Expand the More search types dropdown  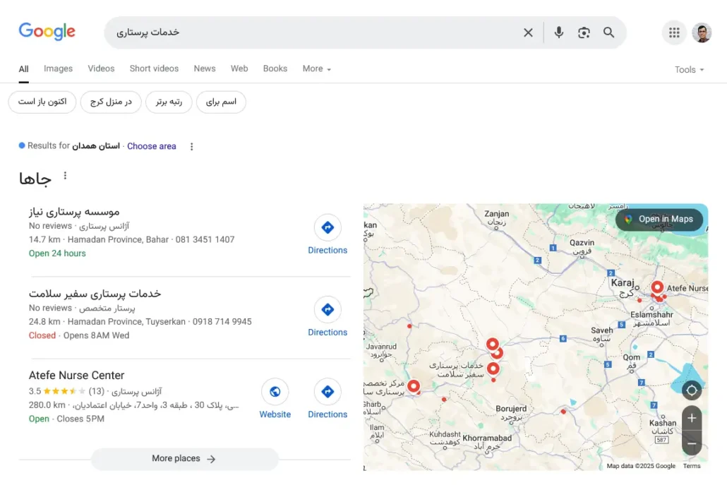[x=317, y=68]
